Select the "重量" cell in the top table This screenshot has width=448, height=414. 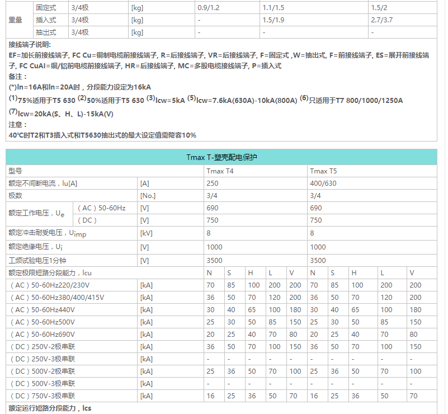coord(15,20)
